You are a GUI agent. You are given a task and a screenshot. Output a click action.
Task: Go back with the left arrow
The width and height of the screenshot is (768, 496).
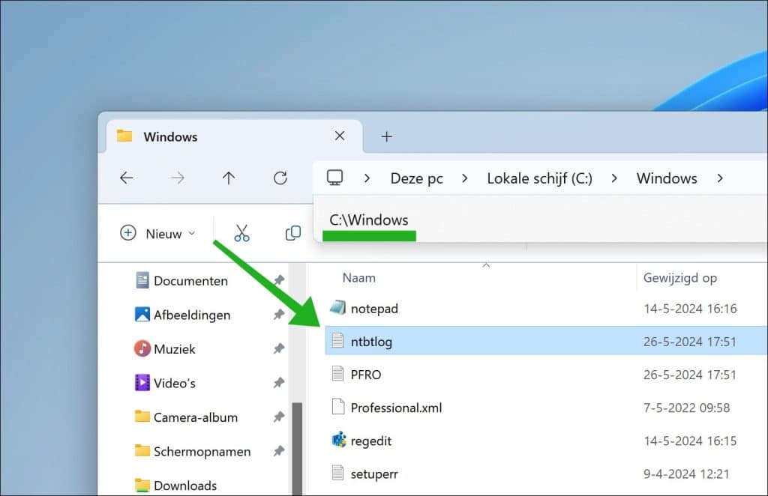pyautogui.click(x=126, y=178)
